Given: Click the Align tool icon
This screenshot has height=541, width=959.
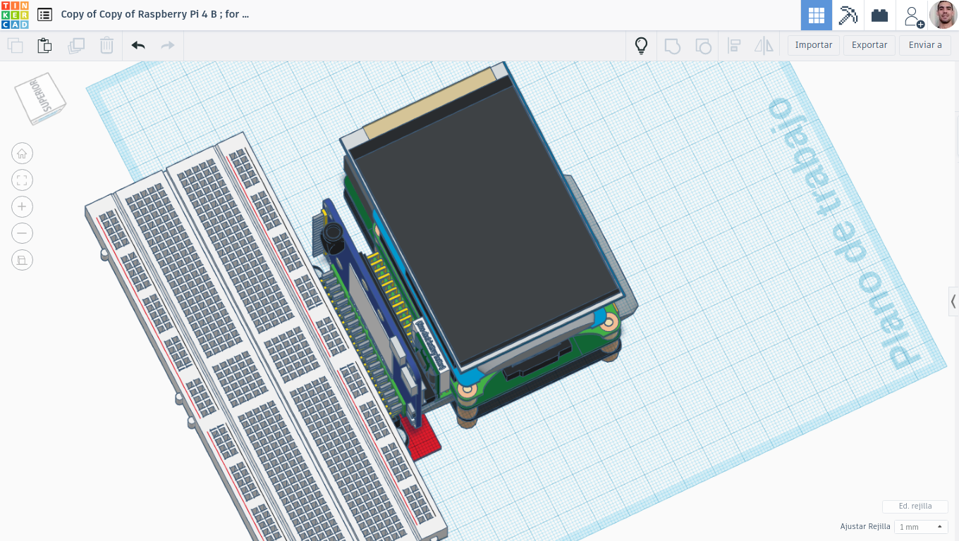Looking at the screenshot, I should pyautogui.click(x=733, y=46).
